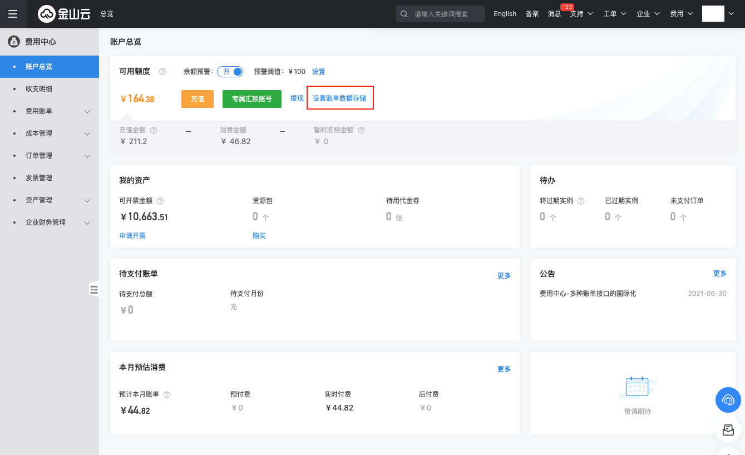Click the help icon next to 充值金额

154,130
